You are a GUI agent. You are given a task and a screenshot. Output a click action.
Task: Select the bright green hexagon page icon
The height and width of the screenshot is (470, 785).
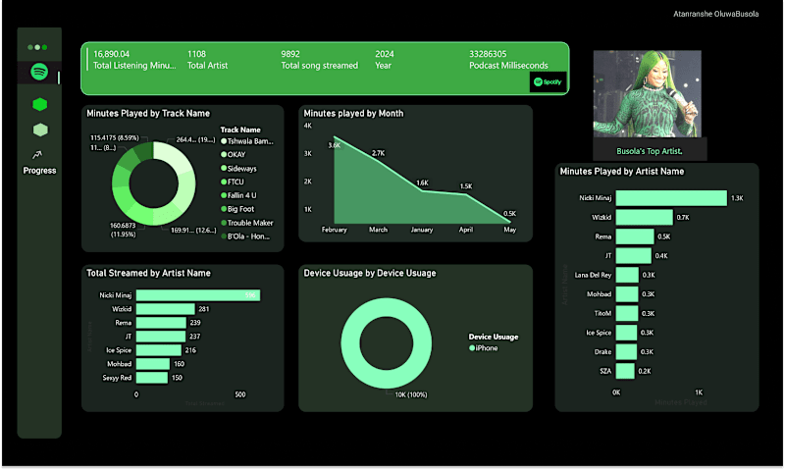click(39, 104)
